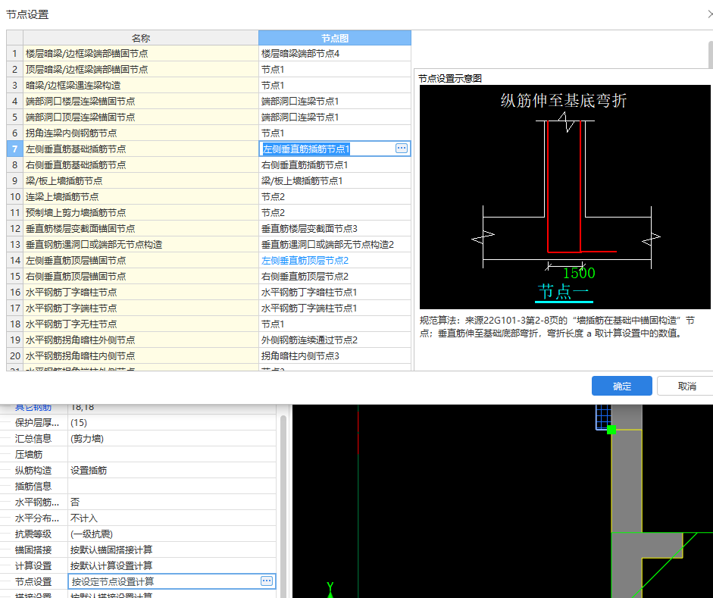The image size is (713, 598).
Task: Select 计算设置 value 按默认计算设置计算
Action: click(172, 565)
